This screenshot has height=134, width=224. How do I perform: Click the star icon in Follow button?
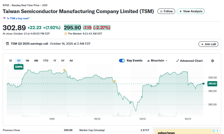(x=161, y=11)
